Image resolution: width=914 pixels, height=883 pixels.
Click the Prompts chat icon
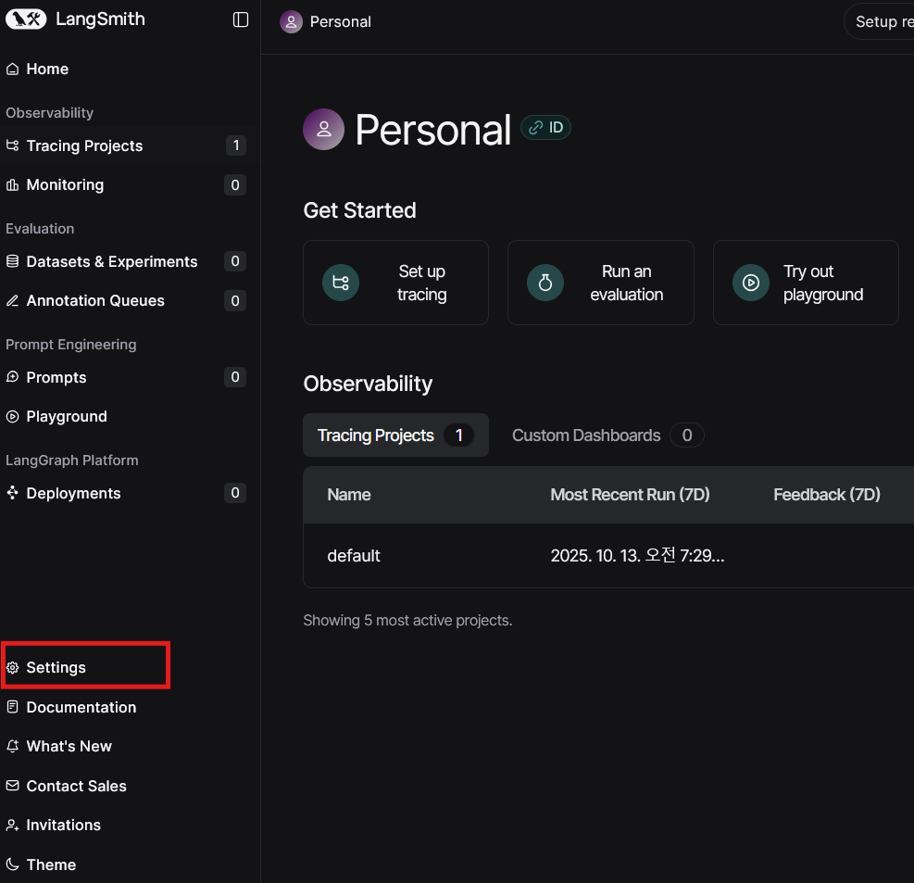[12, 377]
